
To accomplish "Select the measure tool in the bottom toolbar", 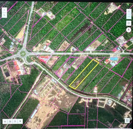I will pyautogui.click(x=5, y=121).
